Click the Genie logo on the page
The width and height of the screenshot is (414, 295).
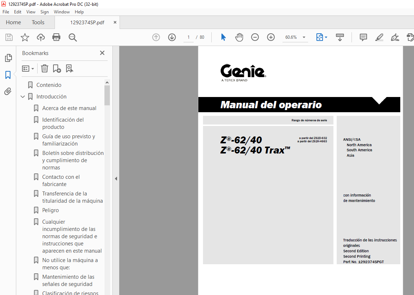243,73
